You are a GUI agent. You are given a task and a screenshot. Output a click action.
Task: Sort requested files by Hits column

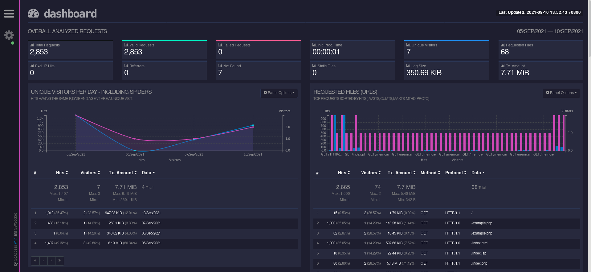344,173
